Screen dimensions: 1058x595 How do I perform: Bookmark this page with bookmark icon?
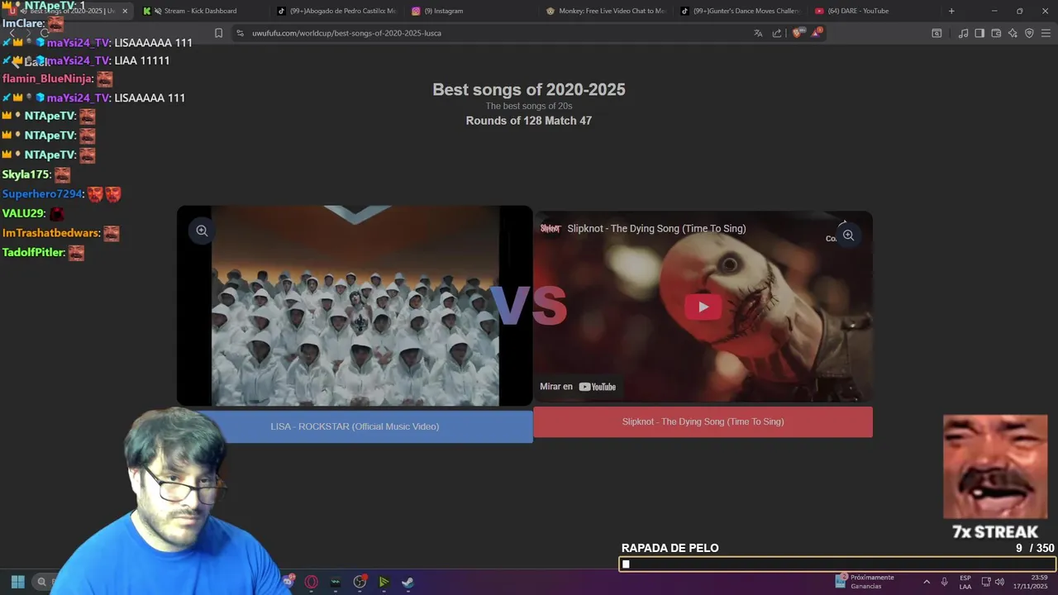click(x=218, y=33)
